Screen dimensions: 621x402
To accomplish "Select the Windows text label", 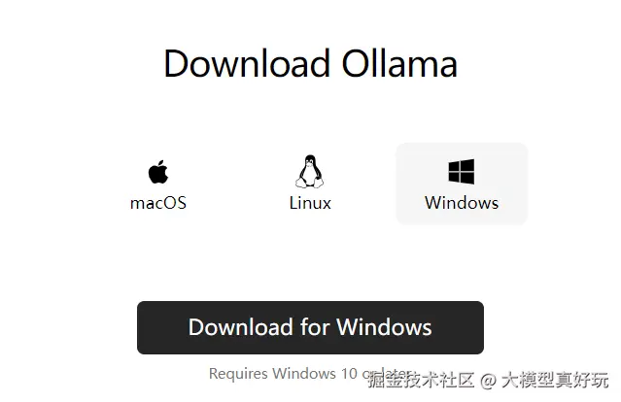I will tap(462, 203).
